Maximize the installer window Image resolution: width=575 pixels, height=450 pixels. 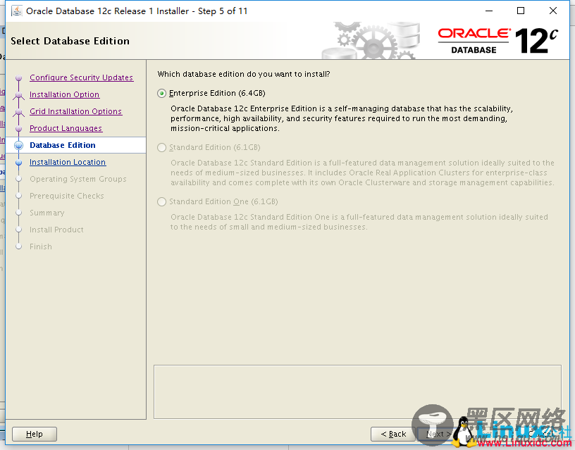click(x=520, y=11)
